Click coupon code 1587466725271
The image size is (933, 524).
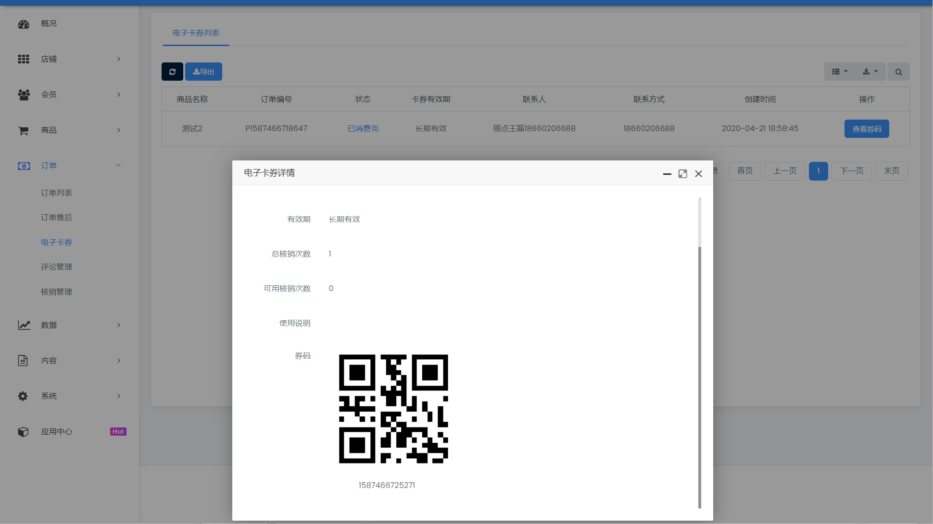(x=387, y=486)
